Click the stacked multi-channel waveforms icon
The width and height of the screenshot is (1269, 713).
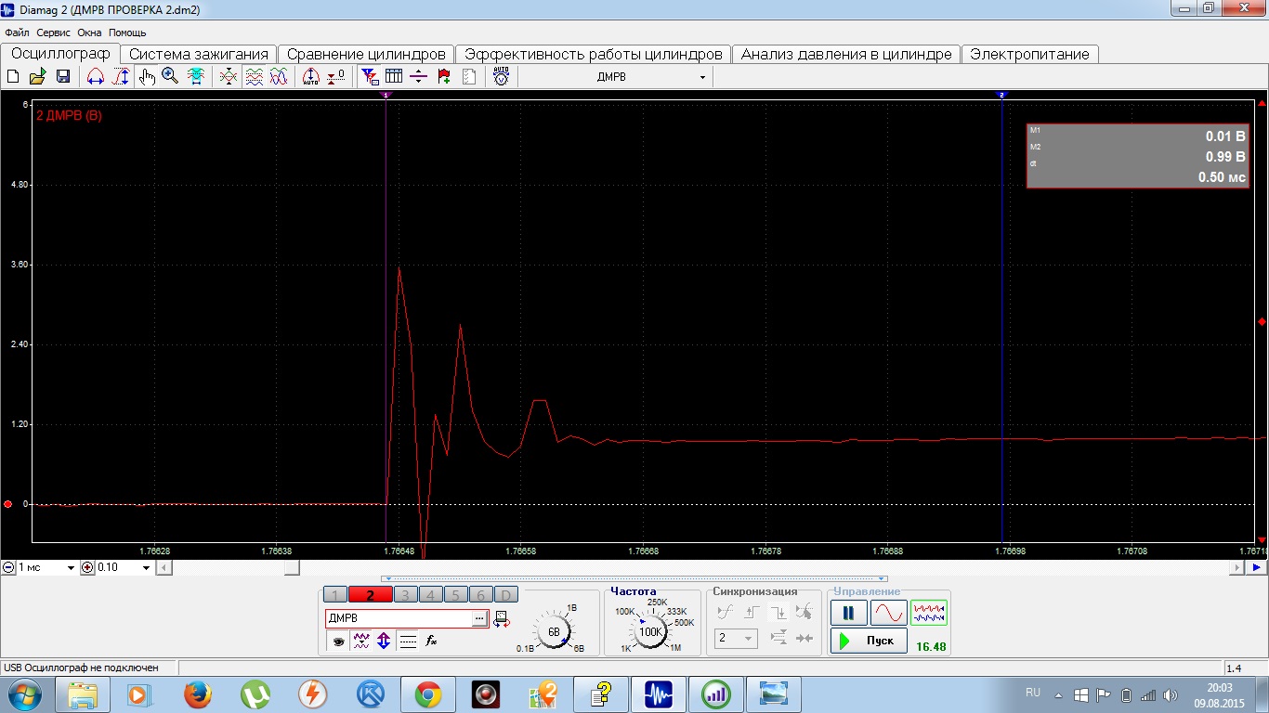(x=254, y=77)
